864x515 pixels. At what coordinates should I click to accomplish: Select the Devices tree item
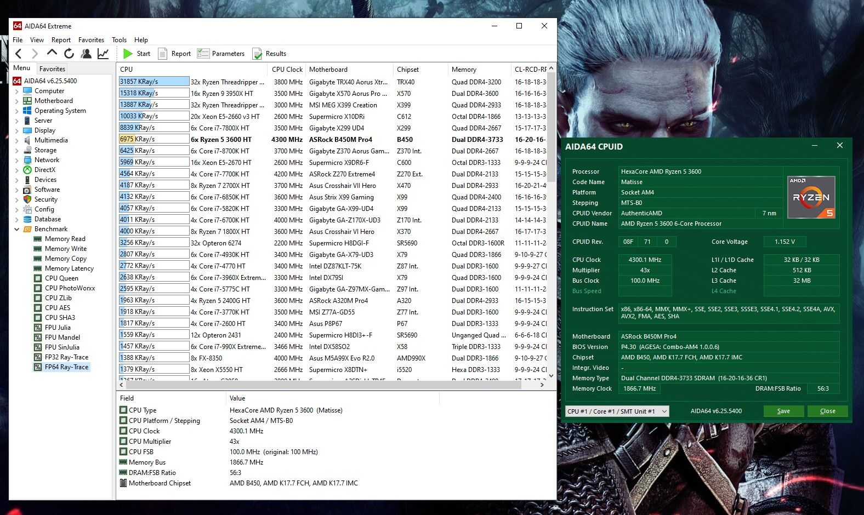click(x=39, y=180)
